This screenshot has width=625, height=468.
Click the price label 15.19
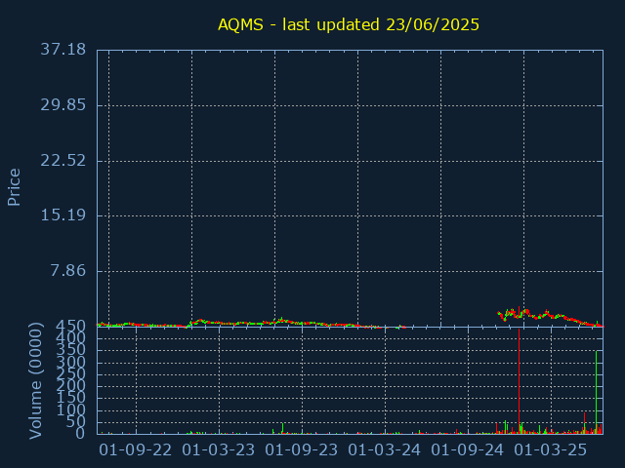point(62,215)
